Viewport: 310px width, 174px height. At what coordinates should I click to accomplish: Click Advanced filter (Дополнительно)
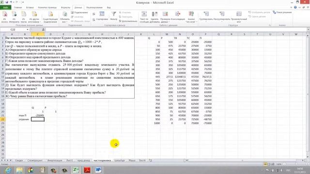[x=128, y=21]
